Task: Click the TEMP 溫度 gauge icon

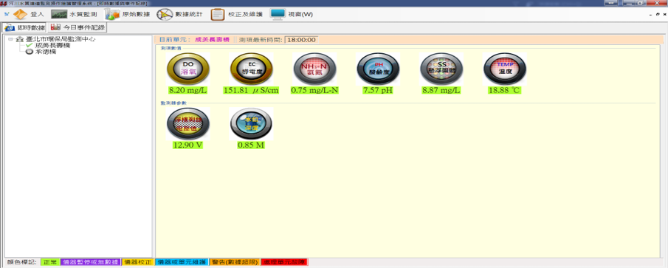Action: coord(505,69)
